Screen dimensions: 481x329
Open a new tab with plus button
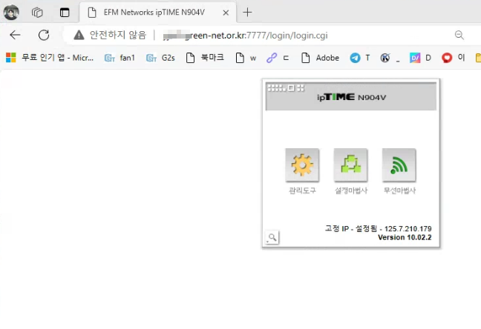tap(247, 13)
